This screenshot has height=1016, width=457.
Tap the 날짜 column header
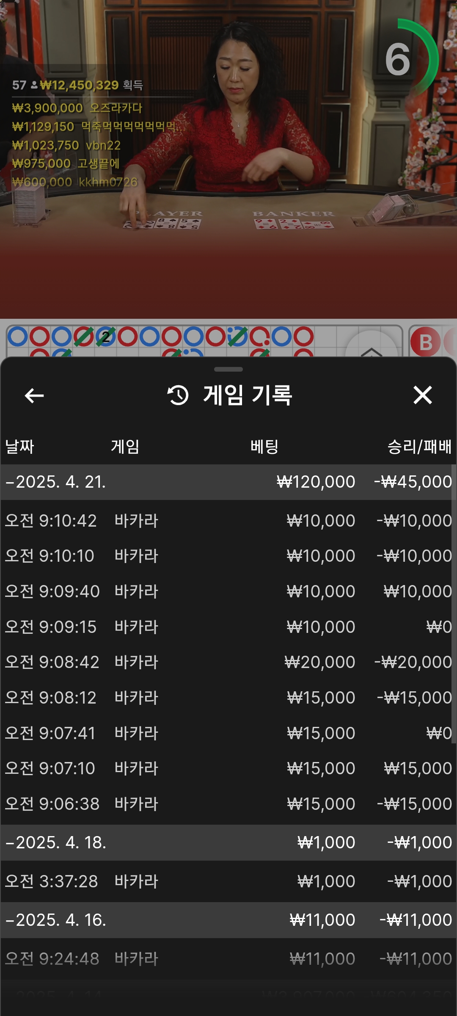click(x=19, y=447)
